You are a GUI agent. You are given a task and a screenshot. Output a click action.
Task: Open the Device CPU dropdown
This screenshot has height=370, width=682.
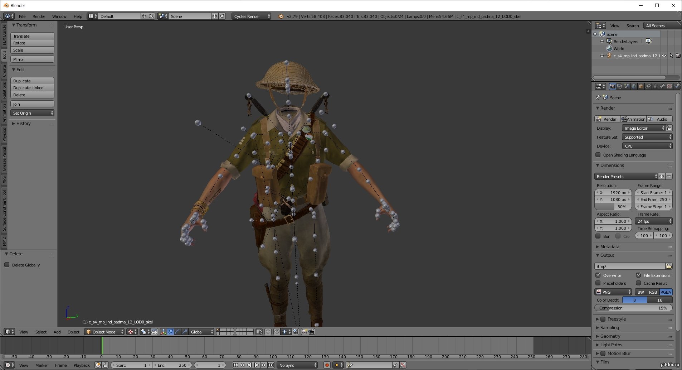pos(647,146)
